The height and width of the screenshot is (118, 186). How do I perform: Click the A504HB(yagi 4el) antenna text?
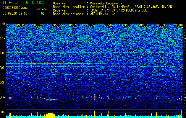pyautogui.click(x=104, y=14)
